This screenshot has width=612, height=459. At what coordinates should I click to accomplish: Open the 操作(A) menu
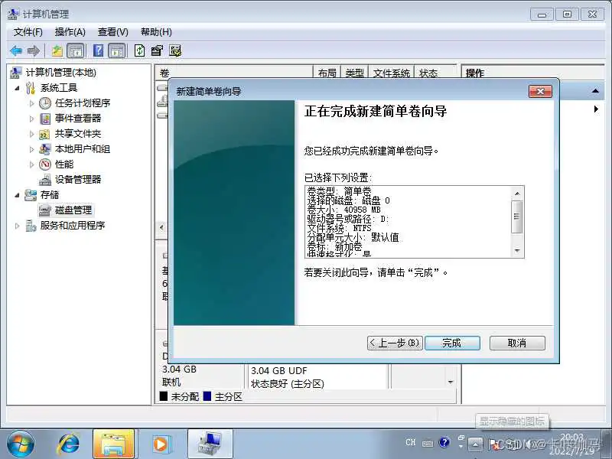[70, 31]
